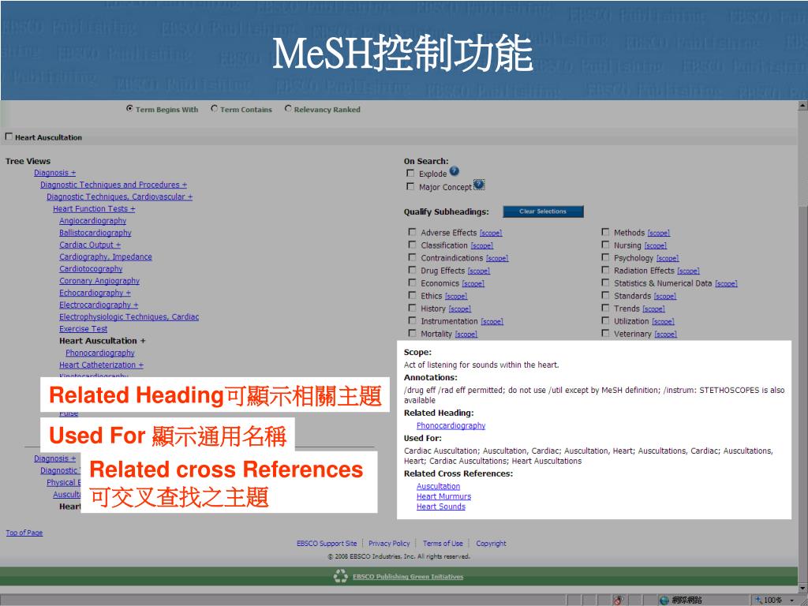Viewport: 808px width, 606px height.
Task: Check Instrumentation subheading checkbox
Action: click(x=412, y=320)
